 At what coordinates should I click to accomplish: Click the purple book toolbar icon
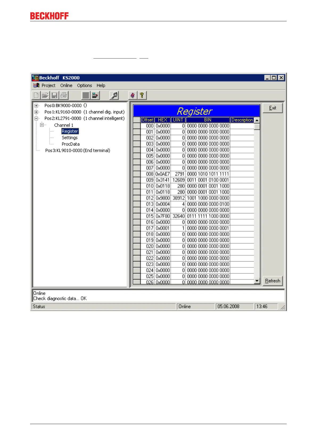point(133,95)
